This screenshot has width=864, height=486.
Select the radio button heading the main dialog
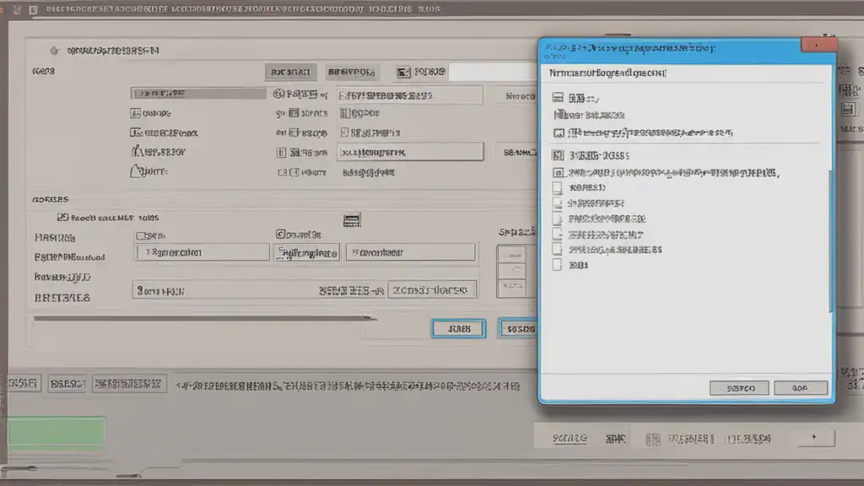[55, 51]
